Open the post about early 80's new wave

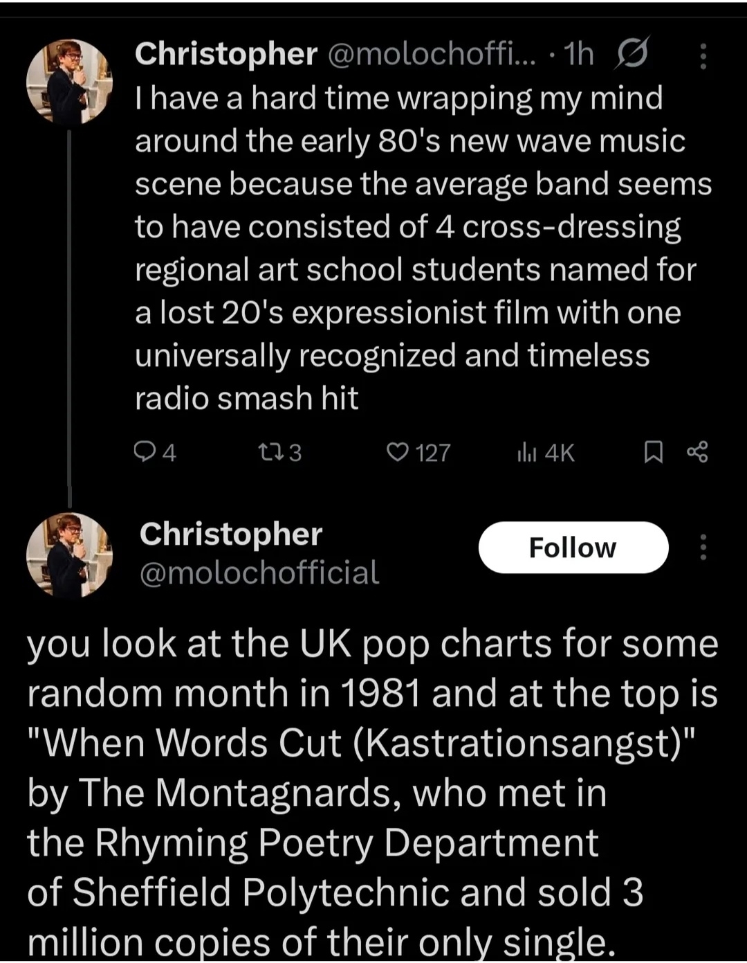pos(415,248)
